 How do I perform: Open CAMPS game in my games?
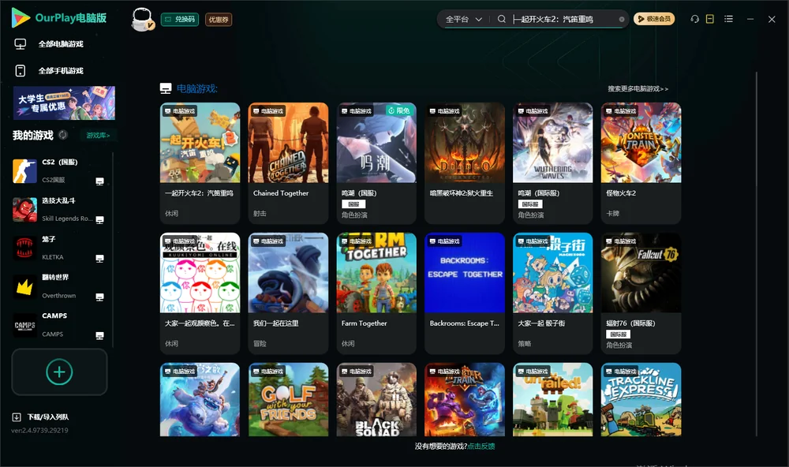point(59,324)
